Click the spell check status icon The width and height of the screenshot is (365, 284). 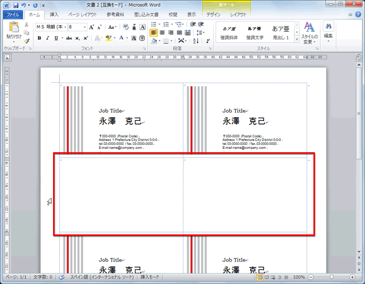click(62, 277)
